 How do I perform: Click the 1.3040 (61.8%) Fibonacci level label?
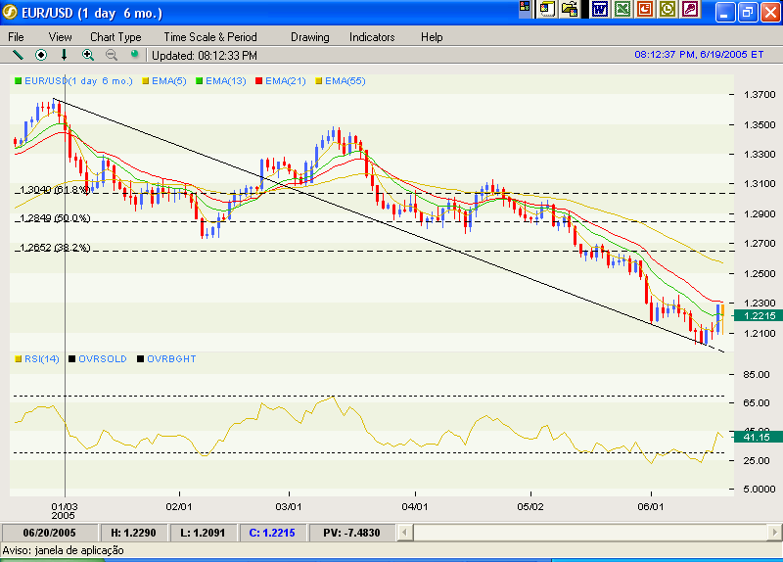coord(55,190)
